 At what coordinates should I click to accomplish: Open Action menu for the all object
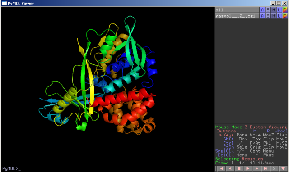point(262,10)
